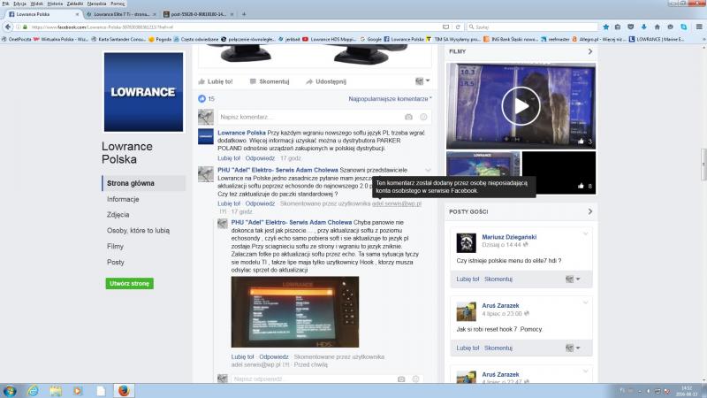The height and width of the screenshot is (398, 707).
Task: Open Zdjęcia in the left sidebar
Action: pyautogui.click(x=118, y=214)
